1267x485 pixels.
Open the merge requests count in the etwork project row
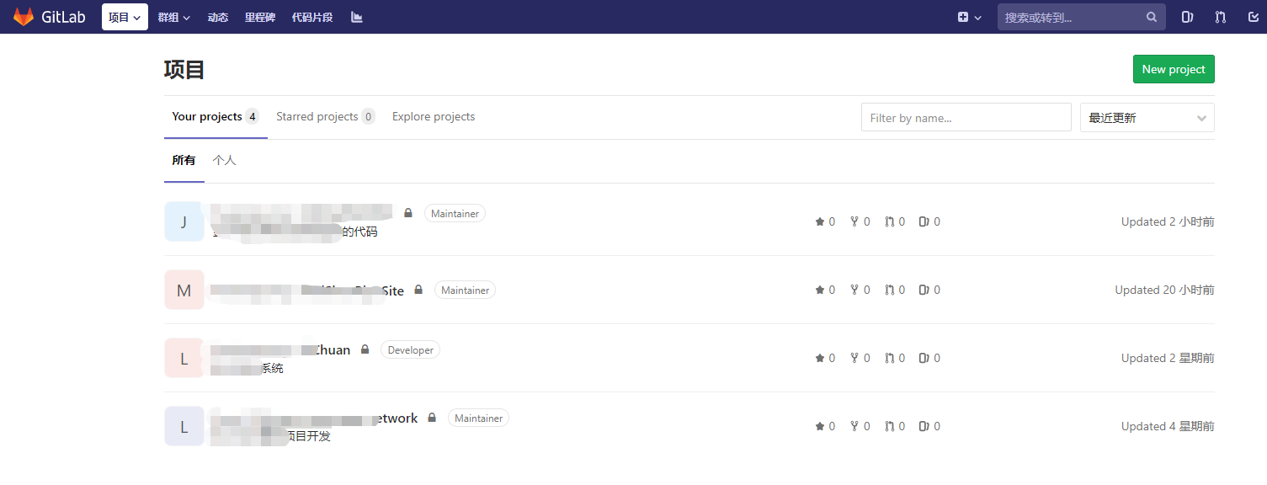895,426
